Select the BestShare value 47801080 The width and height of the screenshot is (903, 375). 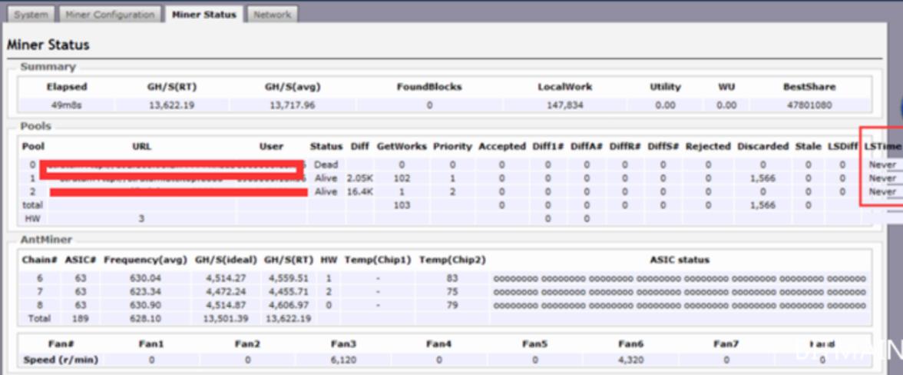point(809,105)
